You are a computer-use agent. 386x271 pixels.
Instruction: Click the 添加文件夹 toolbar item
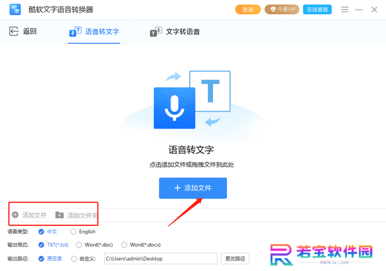[77, 215]
